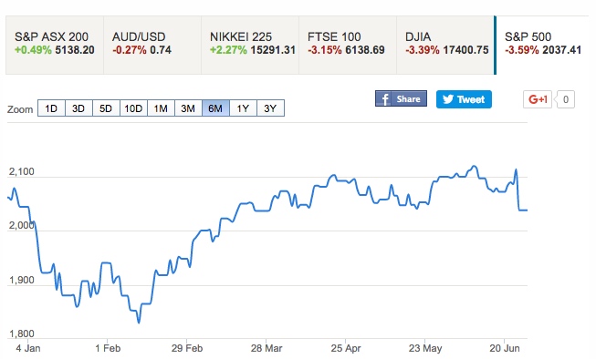
Task: Choose the 10D zoom range
Action: click(133, 108)
